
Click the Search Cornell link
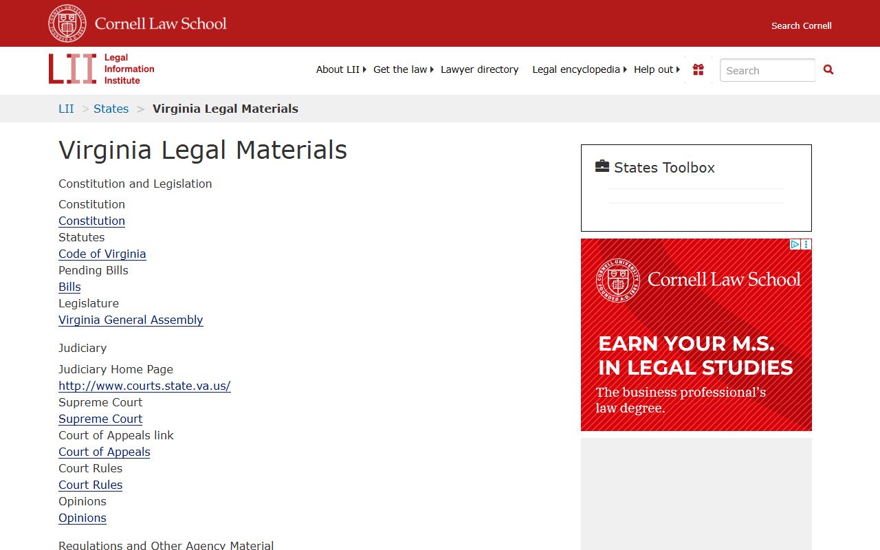(x=801, y=25)
